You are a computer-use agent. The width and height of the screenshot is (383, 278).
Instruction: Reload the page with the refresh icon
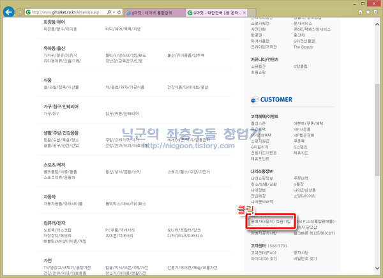coord(119,12)
